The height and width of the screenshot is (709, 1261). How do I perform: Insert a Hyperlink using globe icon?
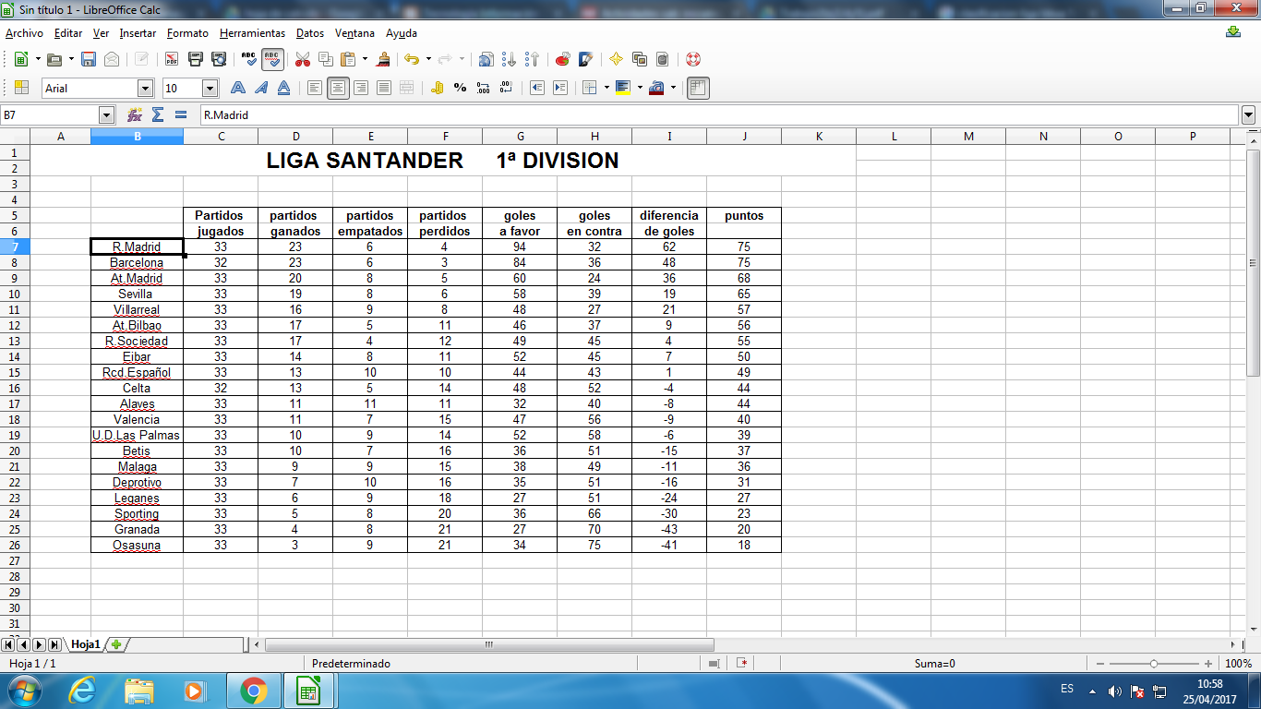click(x=486, y=59)
